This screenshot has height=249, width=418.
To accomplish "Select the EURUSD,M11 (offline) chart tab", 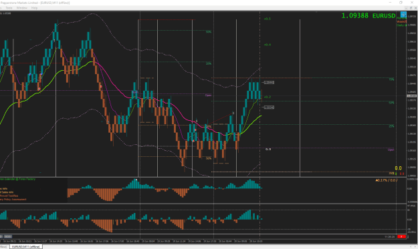I will click(x=26, y=247).
